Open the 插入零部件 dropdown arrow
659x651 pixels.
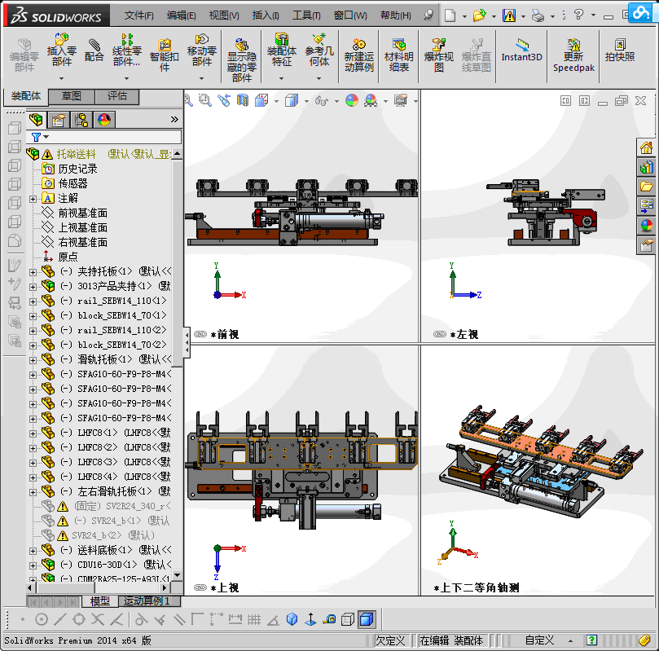click(x=61, y=78)
